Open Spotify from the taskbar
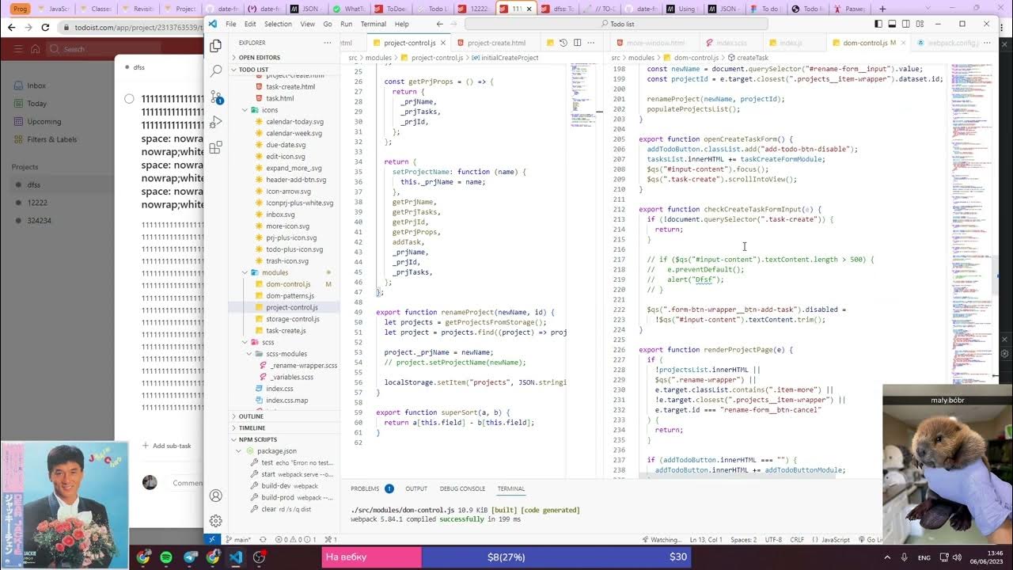 tap(166, 557)
